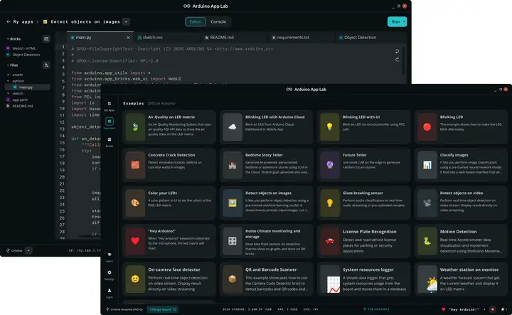Open the System resources logger example
Image resolution: width=512 pixels, height=315 pixels.
coord(364,279)
